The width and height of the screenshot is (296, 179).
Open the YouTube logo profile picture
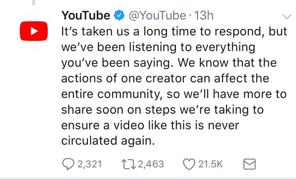(x=34, y=31)
